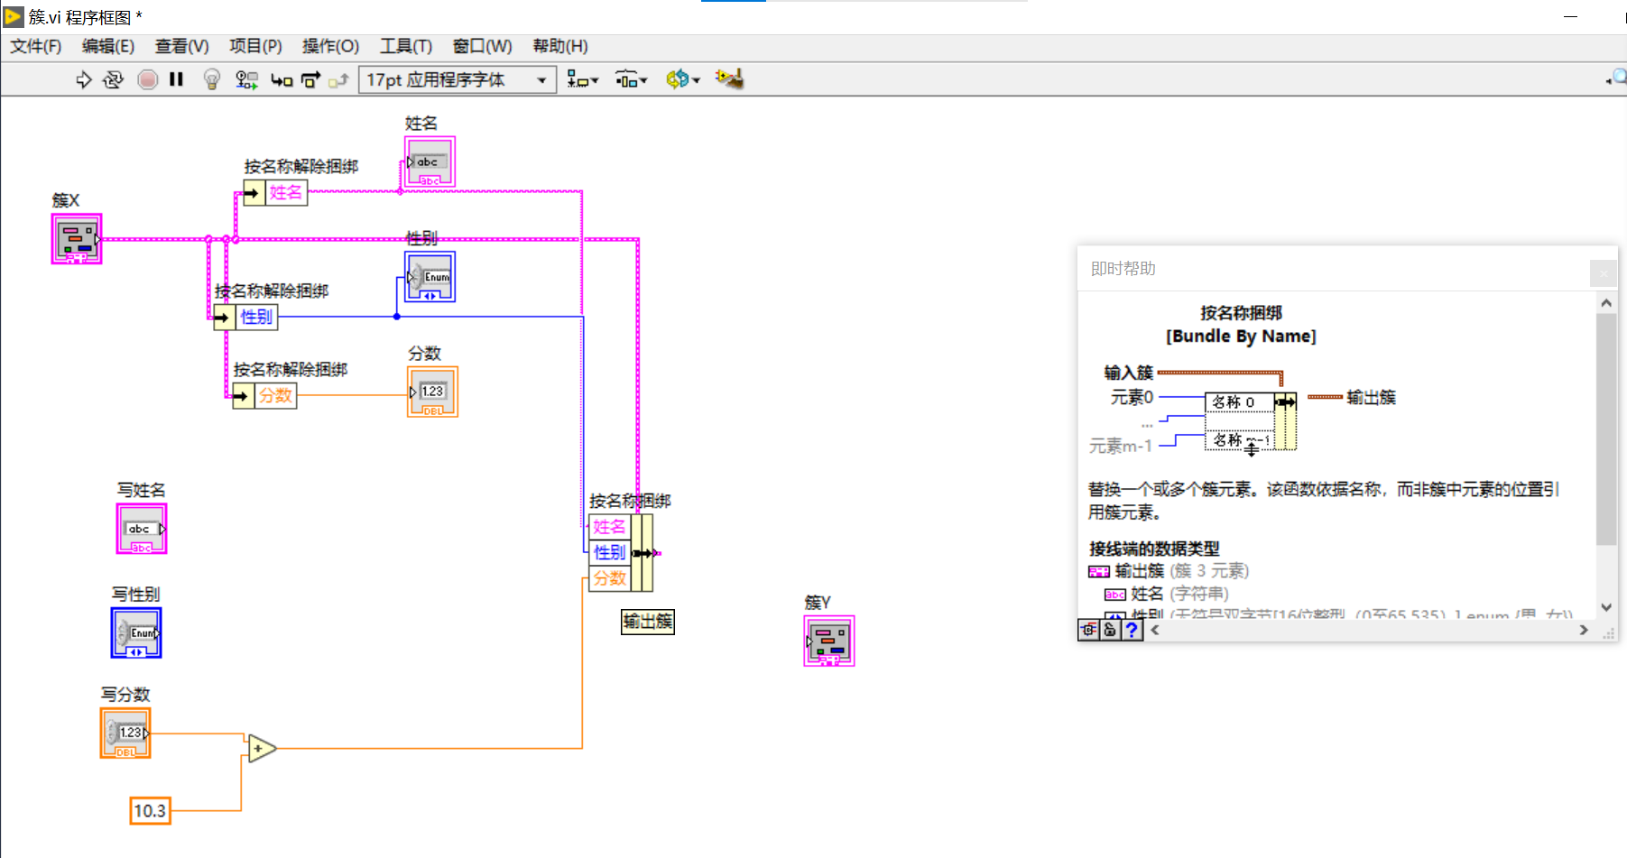Click the left arrow in the help window
Screen dimensions: 1627x858
(x=1155, y=630)
